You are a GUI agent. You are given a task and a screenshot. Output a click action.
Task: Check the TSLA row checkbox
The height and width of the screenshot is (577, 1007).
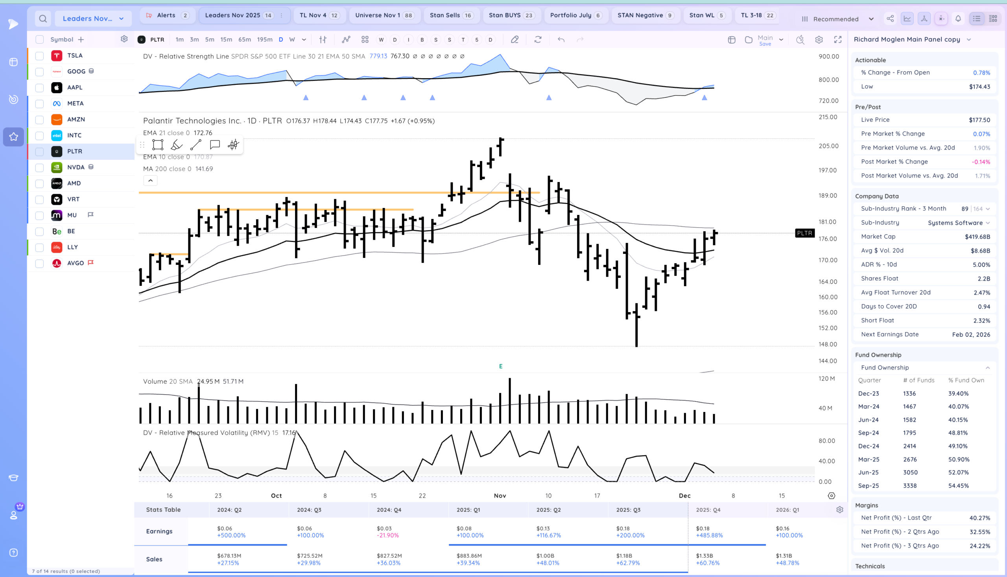[39, 56]
